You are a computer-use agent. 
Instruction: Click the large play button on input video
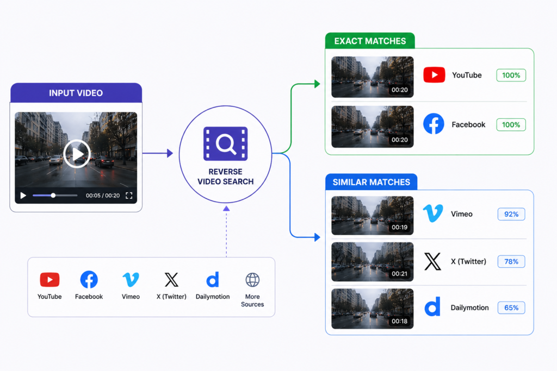(x=77, y=154)
